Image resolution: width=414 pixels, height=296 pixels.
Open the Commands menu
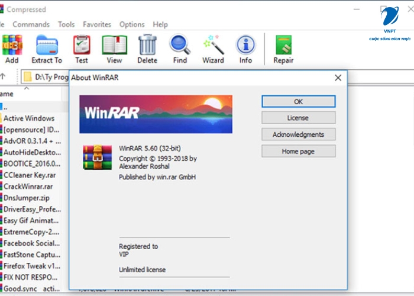31,24
